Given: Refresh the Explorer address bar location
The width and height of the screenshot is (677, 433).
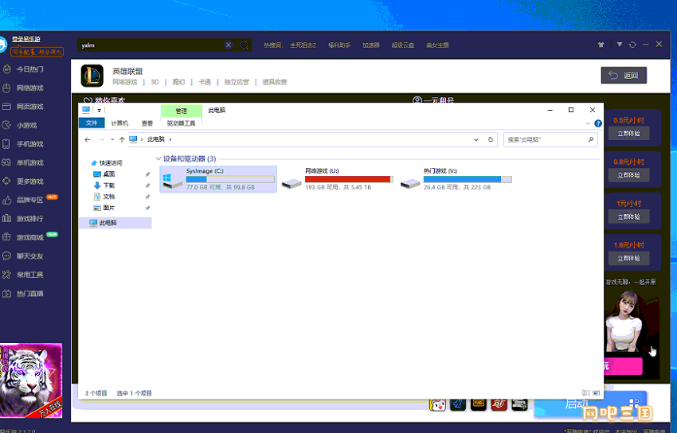Looking at the screenshot, I should pos(491,139).
